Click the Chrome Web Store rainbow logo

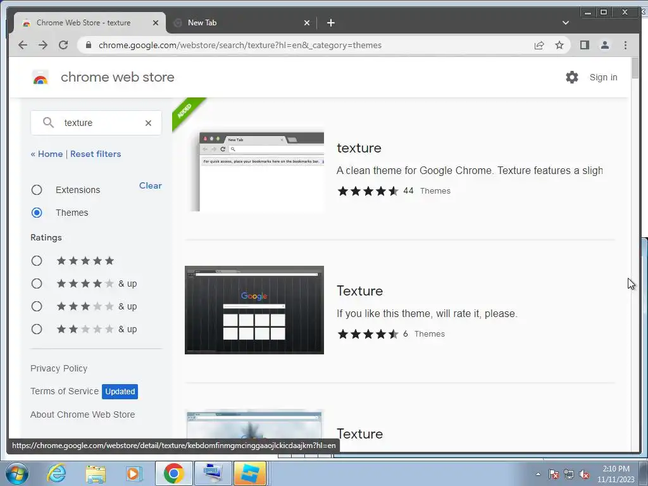click(40, 77)
